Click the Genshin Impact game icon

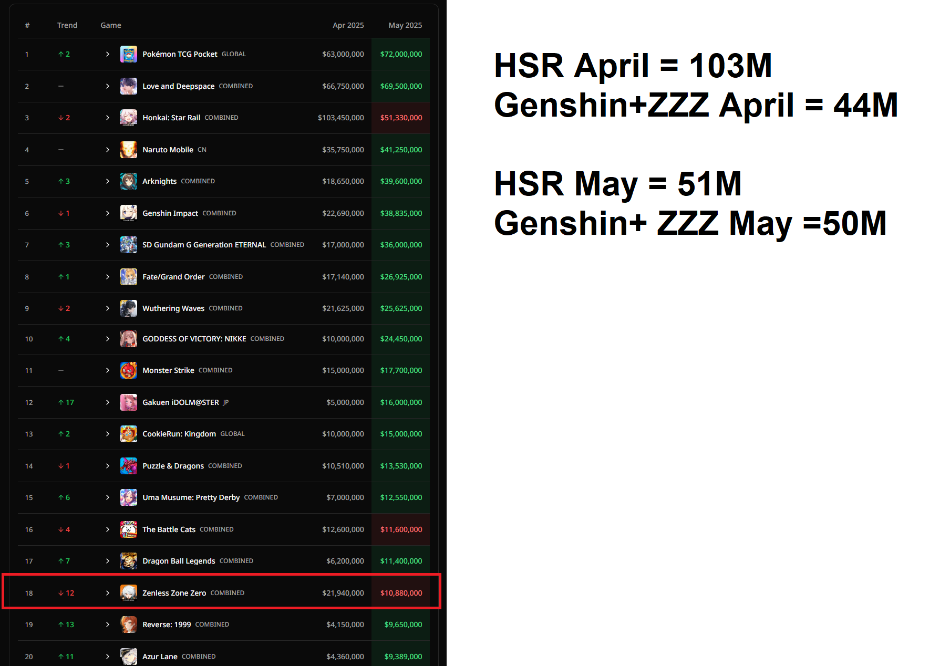point(129,213)
